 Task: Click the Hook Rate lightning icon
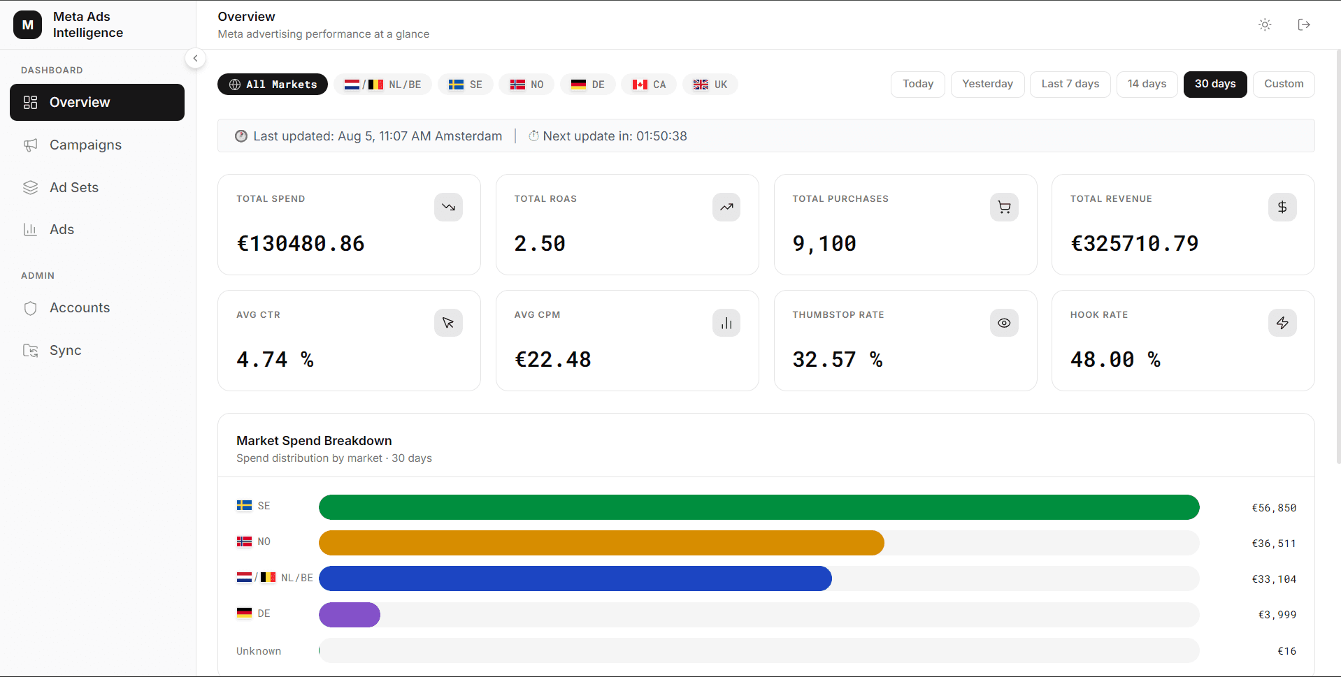click(x=1282, y=323)
